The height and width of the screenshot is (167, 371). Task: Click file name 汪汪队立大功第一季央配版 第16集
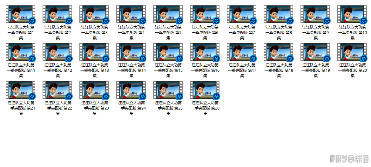tap(205, 70)
